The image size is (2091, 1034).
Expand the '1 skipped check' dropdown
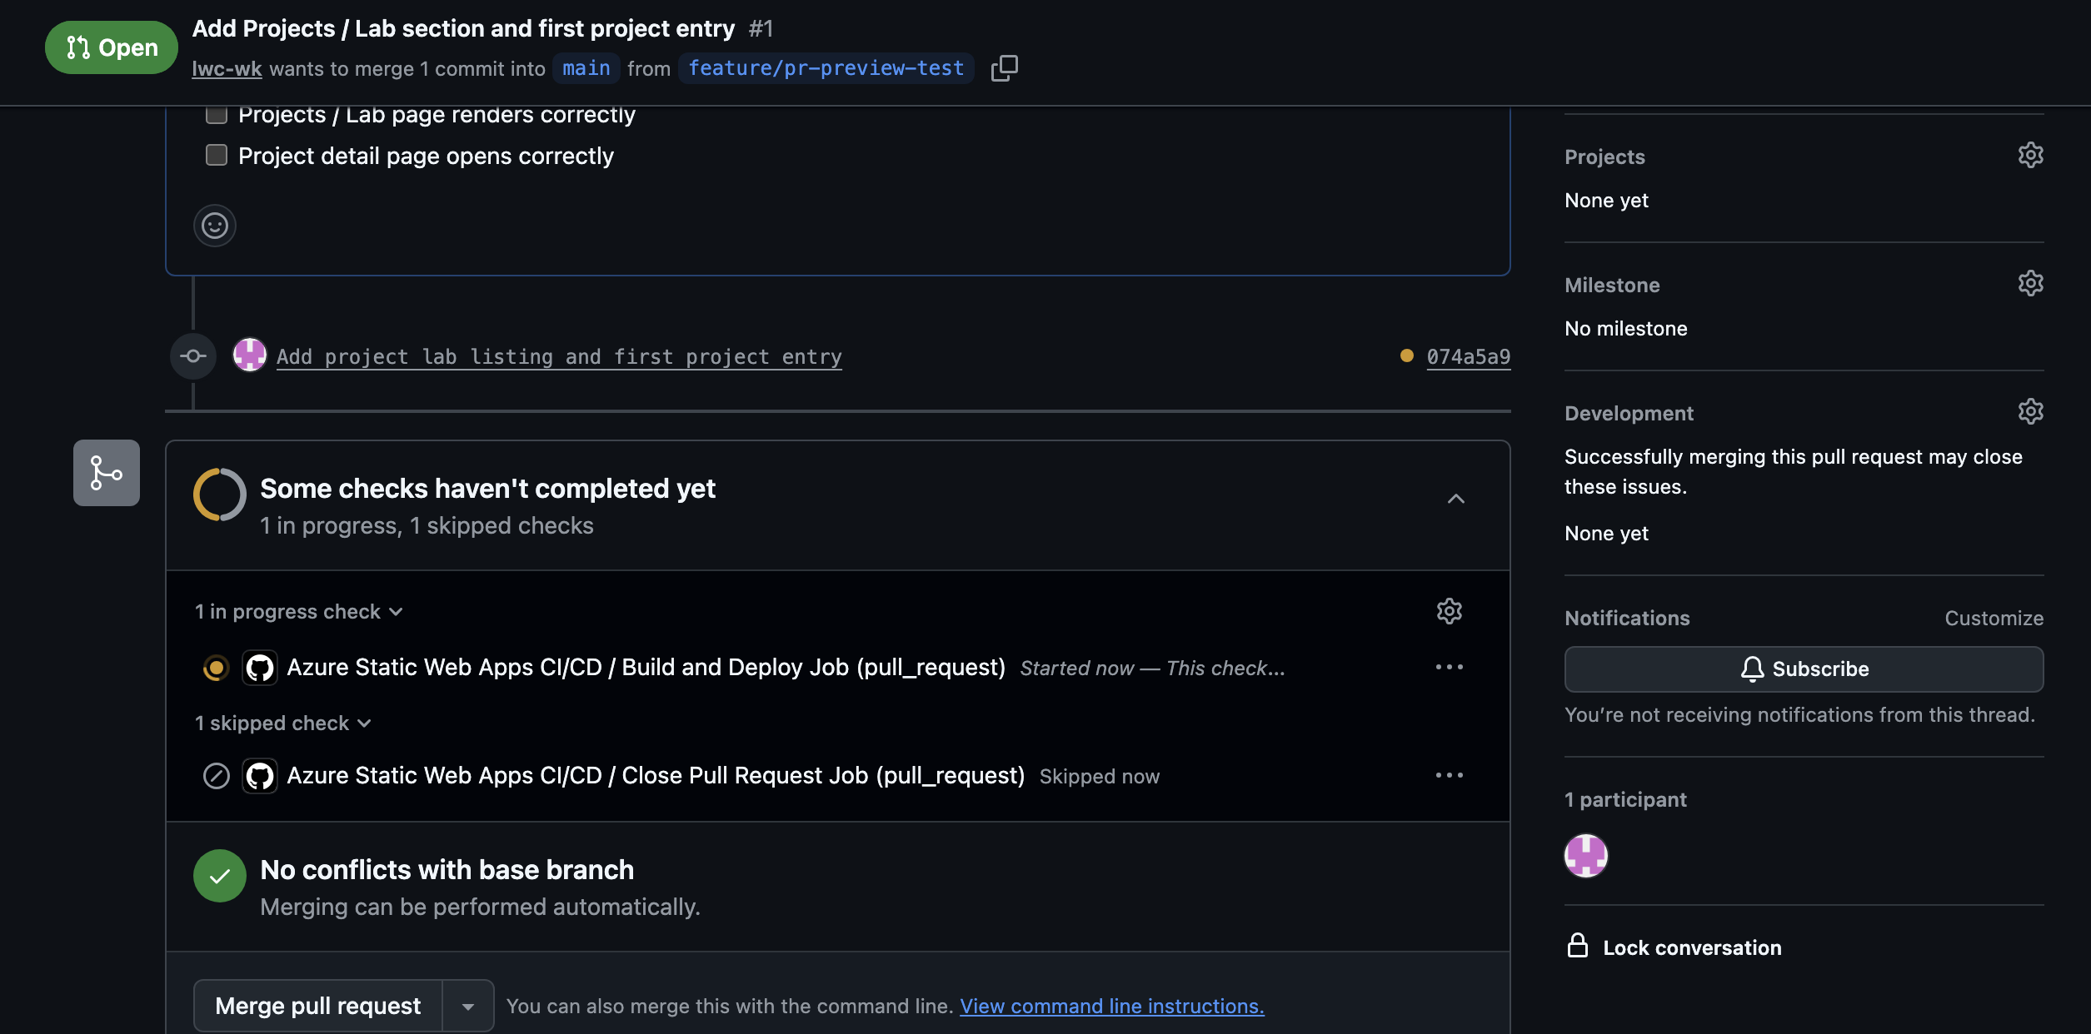point(283,723)
